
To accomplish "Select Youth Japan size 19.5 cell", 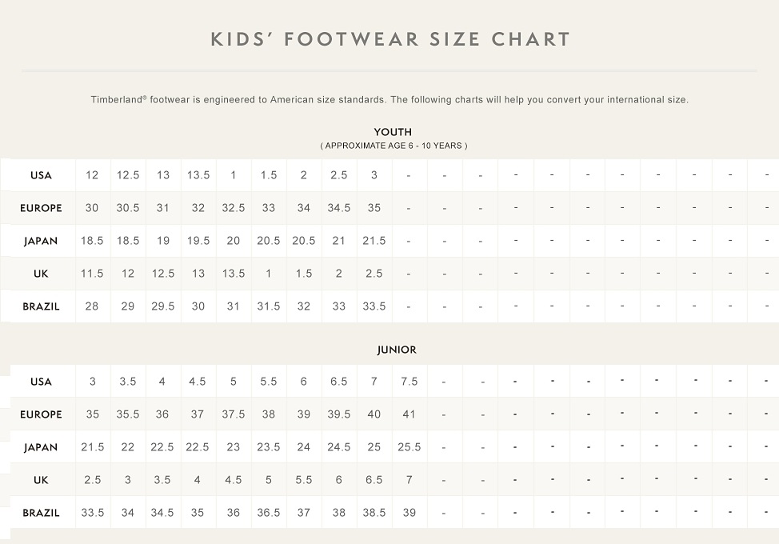I will (x=198, y=241).
